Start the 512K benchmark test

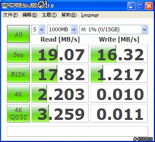click(18, 74)
